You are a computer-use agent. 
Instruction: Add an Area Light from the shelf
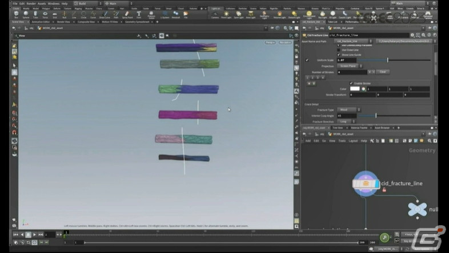(x=251, y=14)
